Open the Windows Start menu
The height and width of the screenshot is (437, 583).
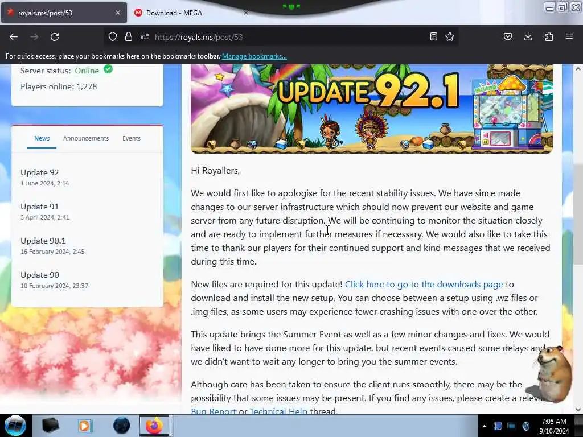[x=15, y=426]
